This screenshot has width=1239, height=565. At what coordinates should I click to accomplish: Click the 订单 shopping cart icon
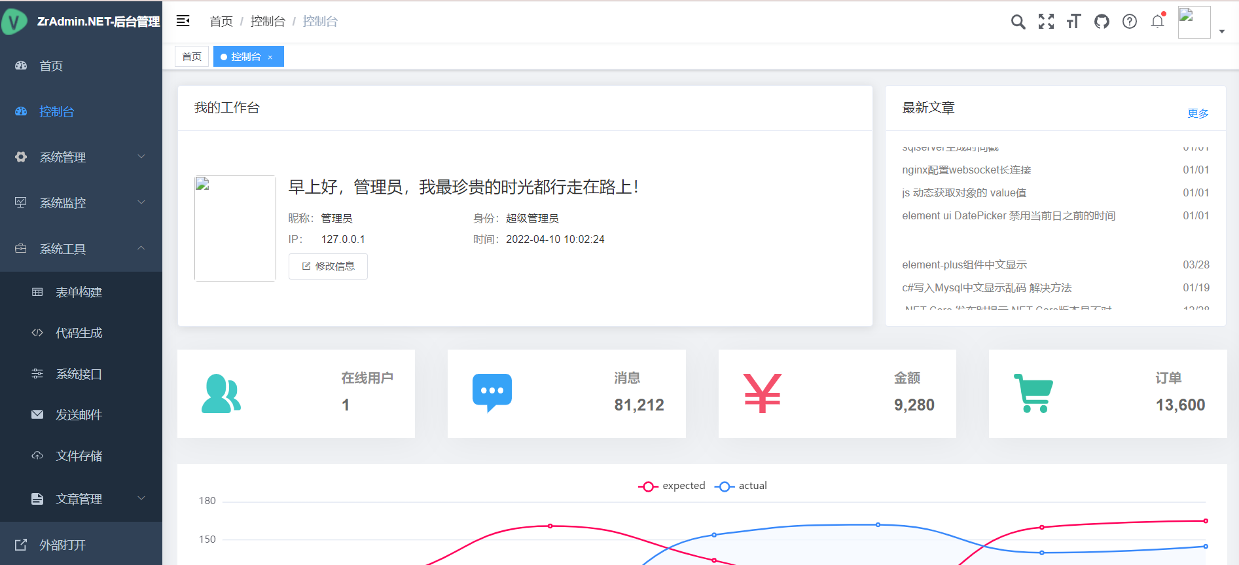tap(1033, 393)
